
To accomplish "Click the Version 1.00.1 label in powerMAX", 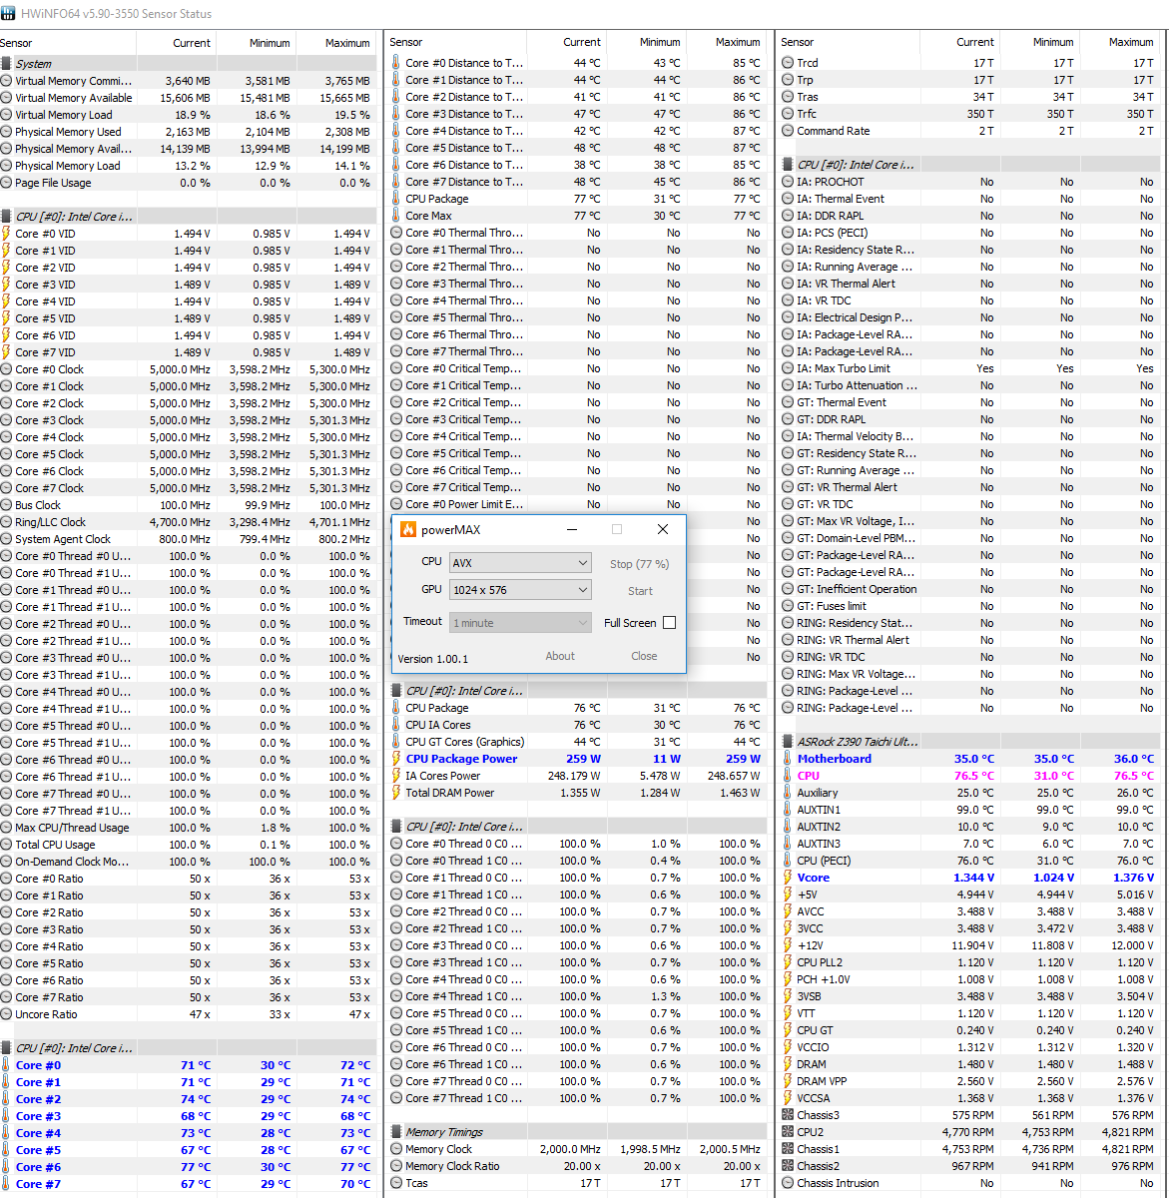I will (432, 659).
